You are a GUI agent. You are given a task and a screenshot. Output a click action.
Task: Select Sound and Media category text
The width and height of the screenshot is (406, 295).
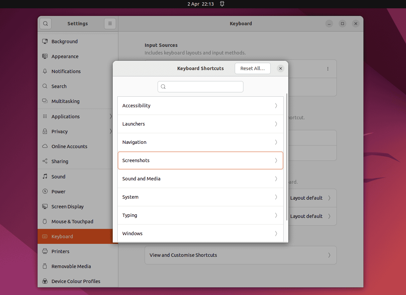pos(141,179)
